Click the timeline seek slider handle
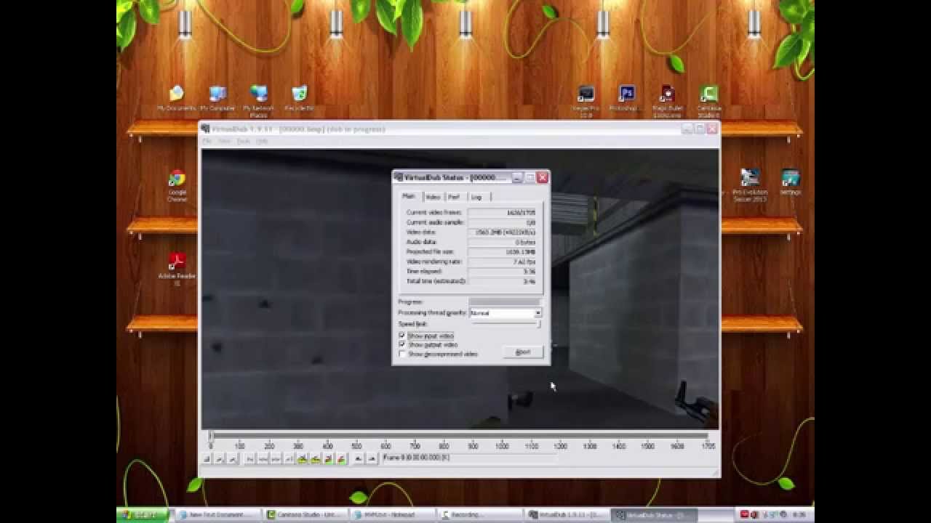Image resolution: width=931 pixels, height=523 pixels. click(211, 437)
